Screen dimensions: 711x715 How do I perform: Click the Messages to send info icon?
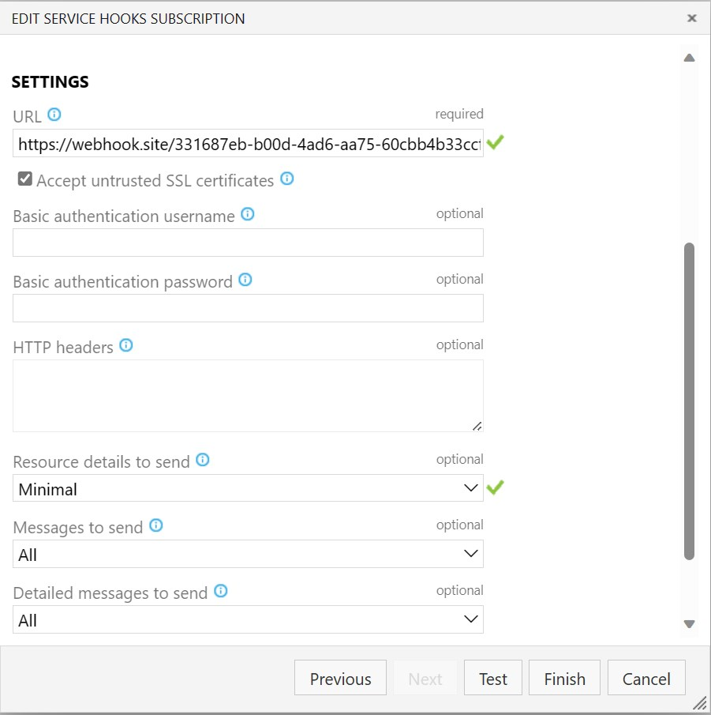click(x=155, y=525)
